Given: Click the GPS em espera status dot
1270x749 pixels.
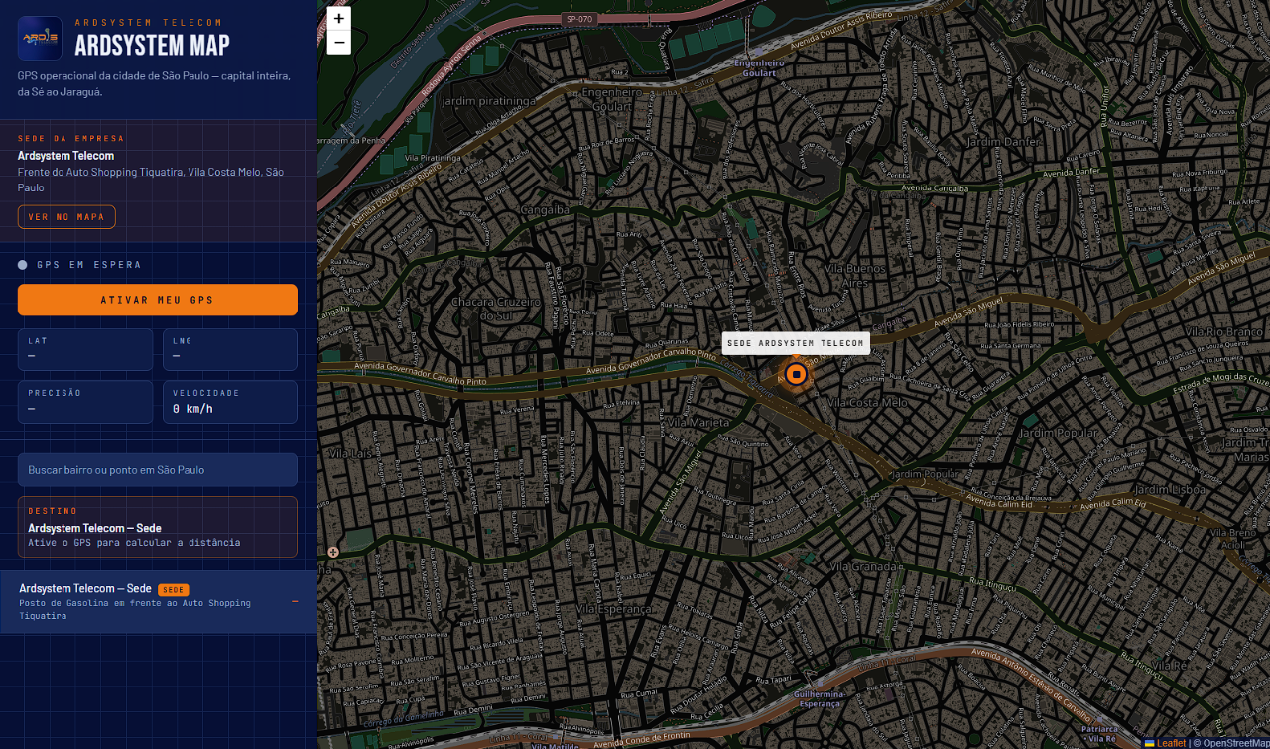Looking at the screenshot, I should pos(23,265).
